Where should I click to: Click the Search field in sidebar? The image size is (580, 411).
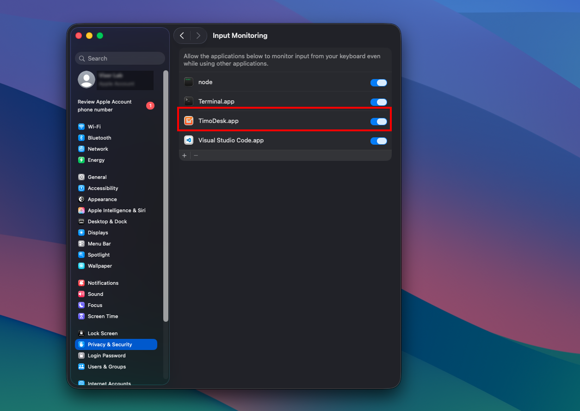pyautogui.click(x=120, y=58)
